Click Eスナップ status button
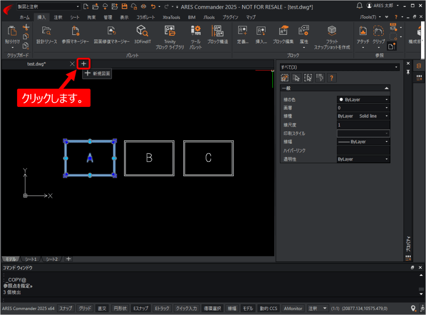 pos(141,308)
